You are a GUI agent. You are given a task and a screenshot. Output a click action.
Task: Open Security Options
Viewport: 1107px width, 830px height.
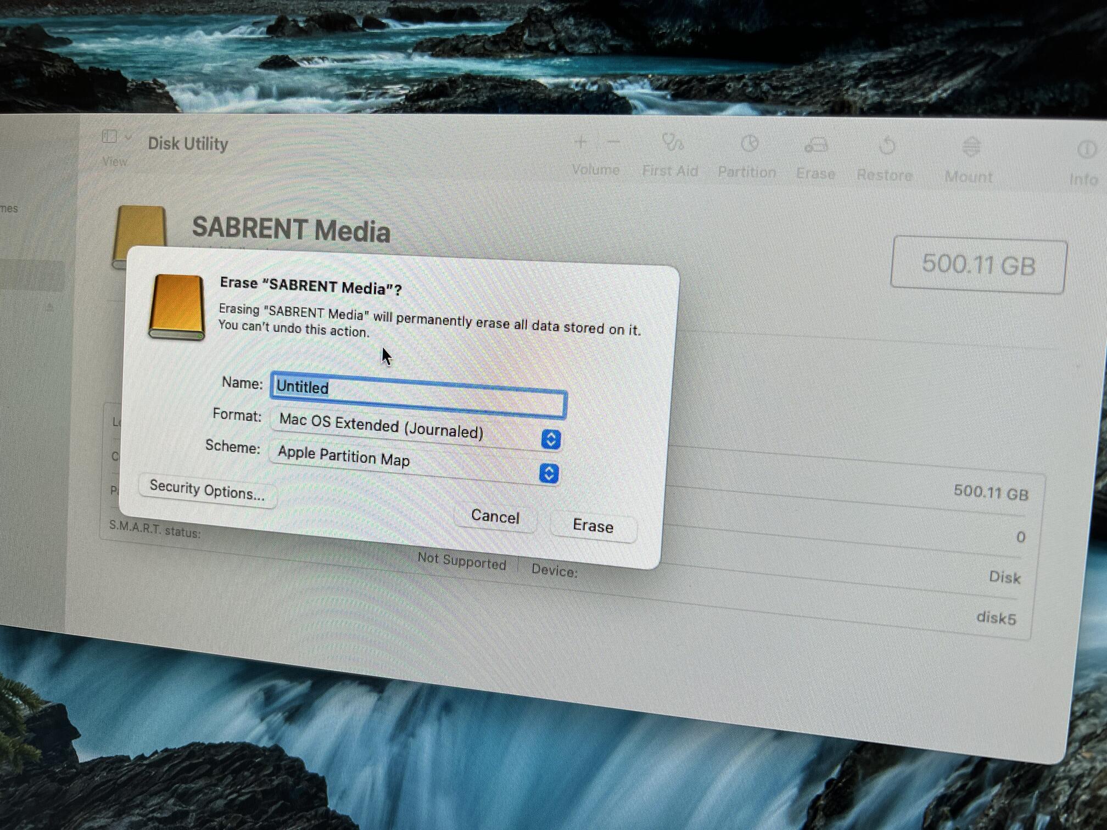[207, 490]
